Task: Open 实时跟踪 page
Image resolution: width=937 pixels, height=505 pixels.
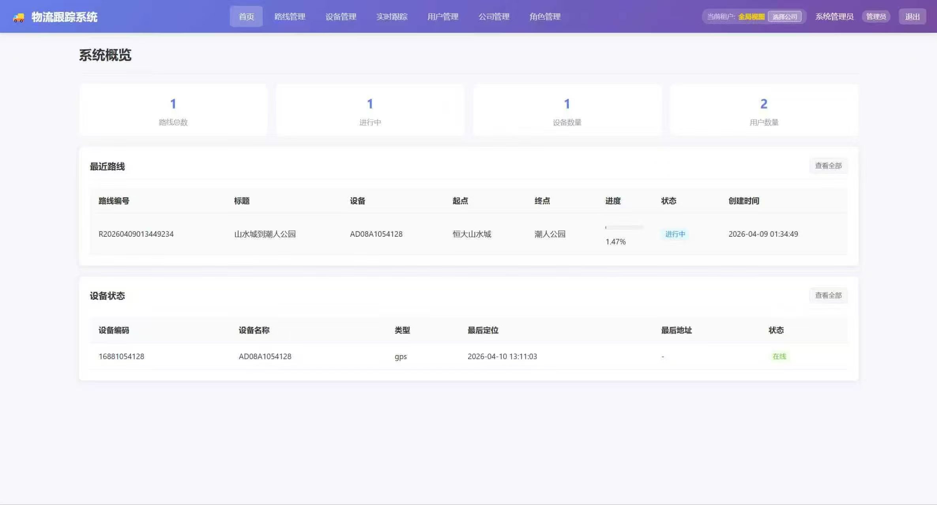Action: click(392, 17)
